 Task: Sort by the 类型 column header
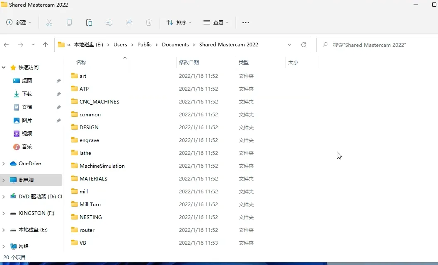pyautogui.click(x=243, y=62)
